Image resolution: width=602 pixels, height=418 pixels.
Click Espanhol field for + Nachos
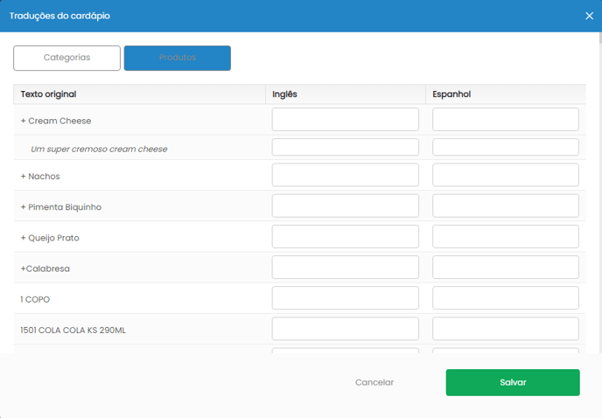click(x=506, y=175)
